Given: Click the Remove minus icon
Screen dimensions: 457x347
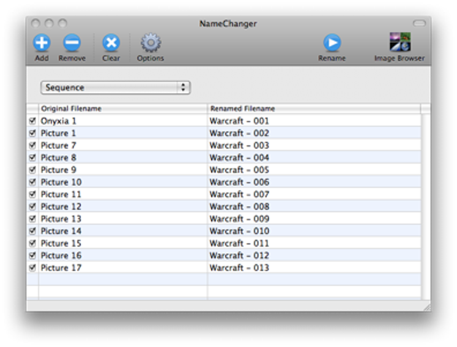Looking at the screenshot, I should (72, 43).
